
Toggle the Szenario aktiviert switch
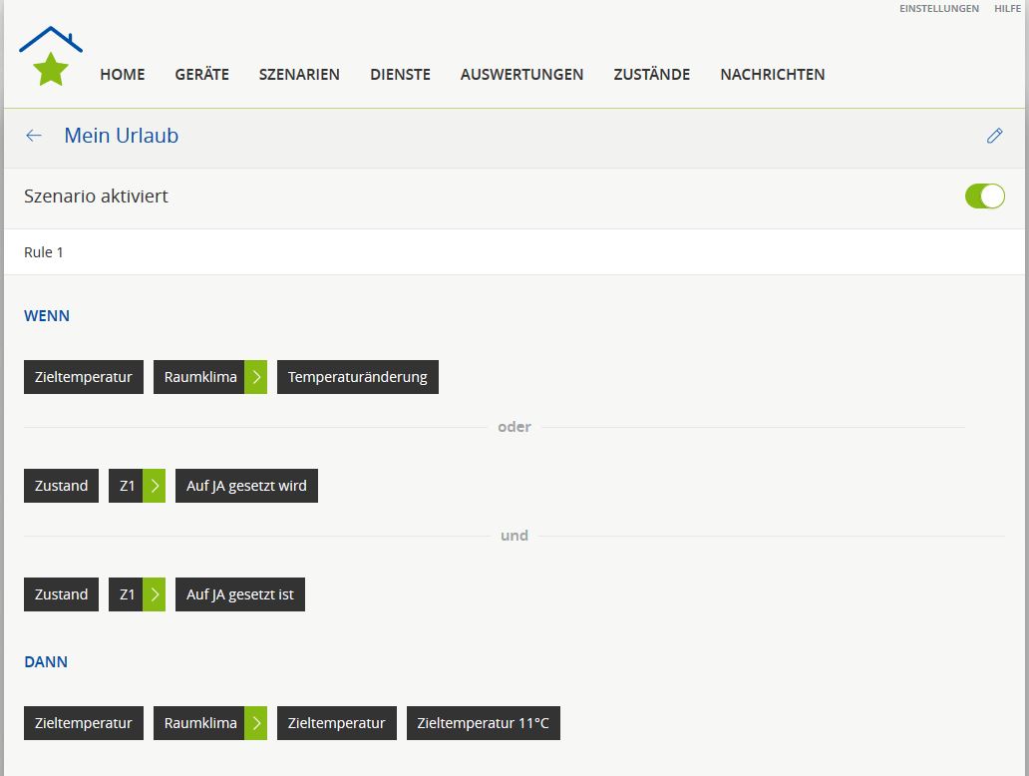[x=984, y=196]
